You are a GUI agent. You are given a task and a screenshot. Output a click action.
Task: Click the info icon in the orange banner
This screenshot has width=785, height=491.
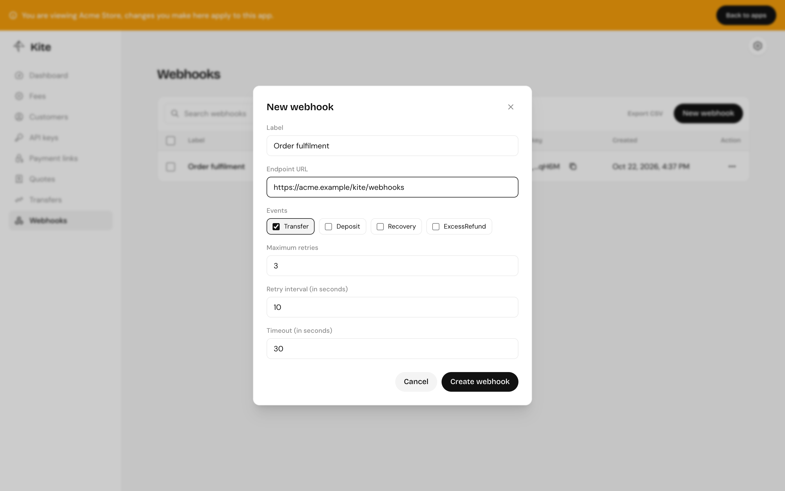(13, 15)
